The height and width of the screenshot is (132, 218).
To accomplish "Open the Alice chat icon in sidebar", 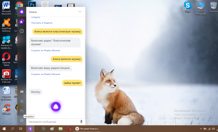I will [22, 12].
